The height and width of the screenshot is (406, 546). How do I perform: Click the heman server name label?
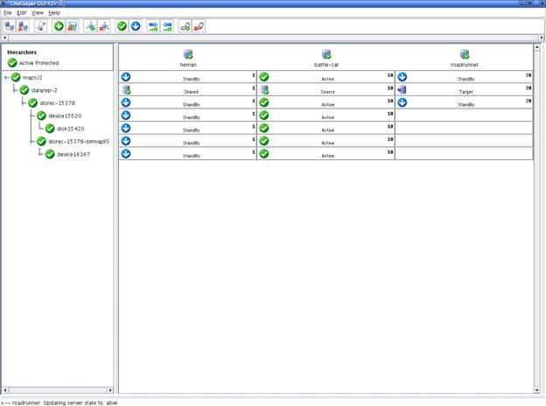click(x=188, y=65)
